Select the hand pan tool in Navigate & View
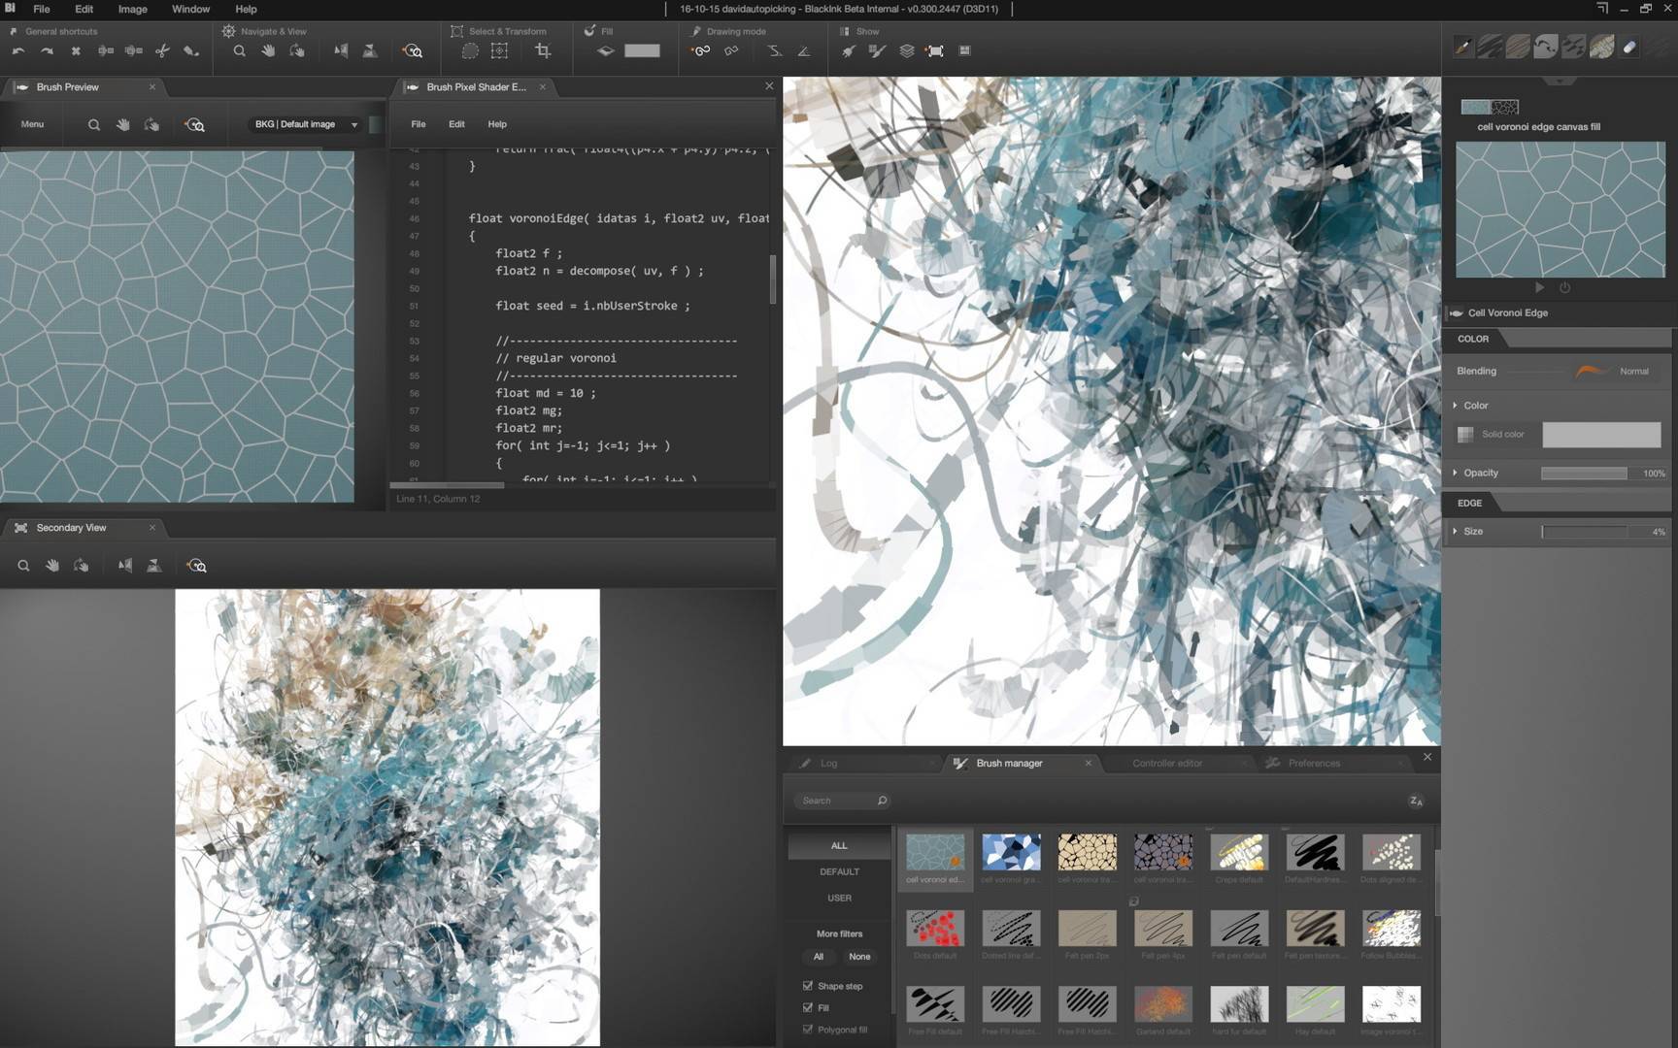The image size is (1678, 1048). coord(268,51)
